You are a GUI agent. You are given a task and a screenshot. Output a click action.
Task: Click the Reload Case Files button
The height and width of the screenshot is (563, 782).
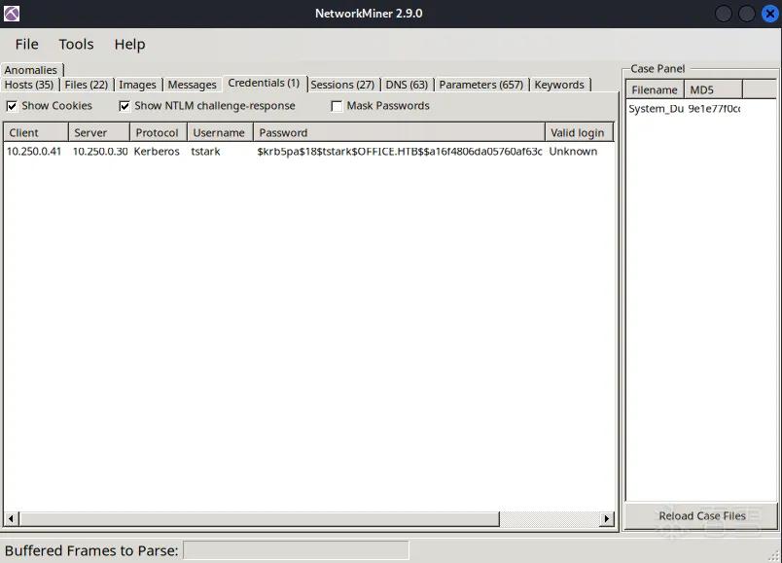tap(701, 516)
